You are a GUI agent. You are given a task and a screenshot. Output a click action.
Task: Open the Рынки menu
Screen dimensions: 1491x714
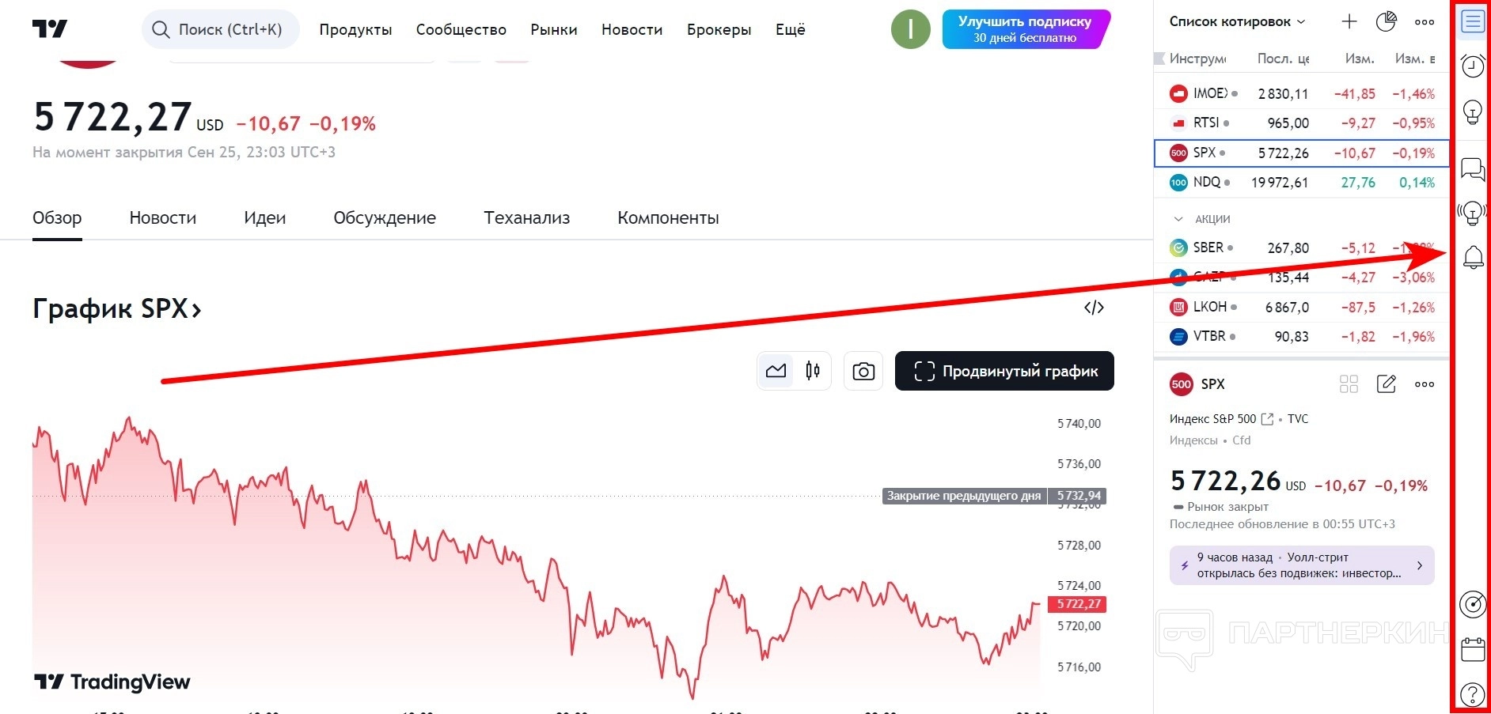[x=554, y=30]
